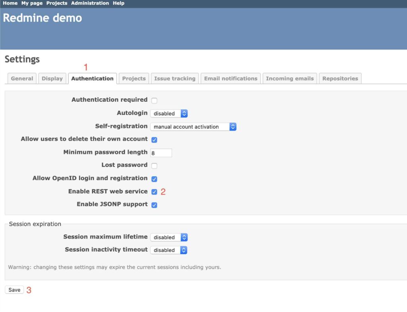Toggle Enable JSONP support checkbox
This screenshot has height=312, width=407.
(154, 205)
